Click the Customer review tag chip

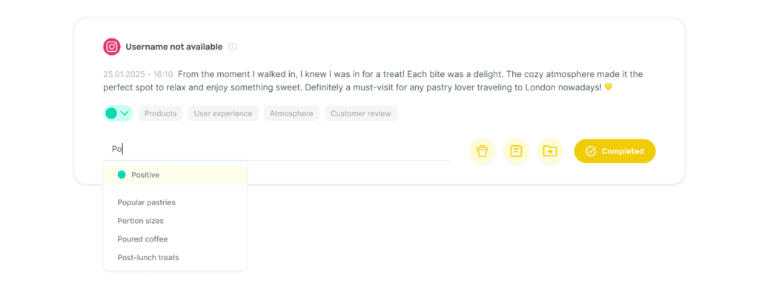[x=361, y=113]
